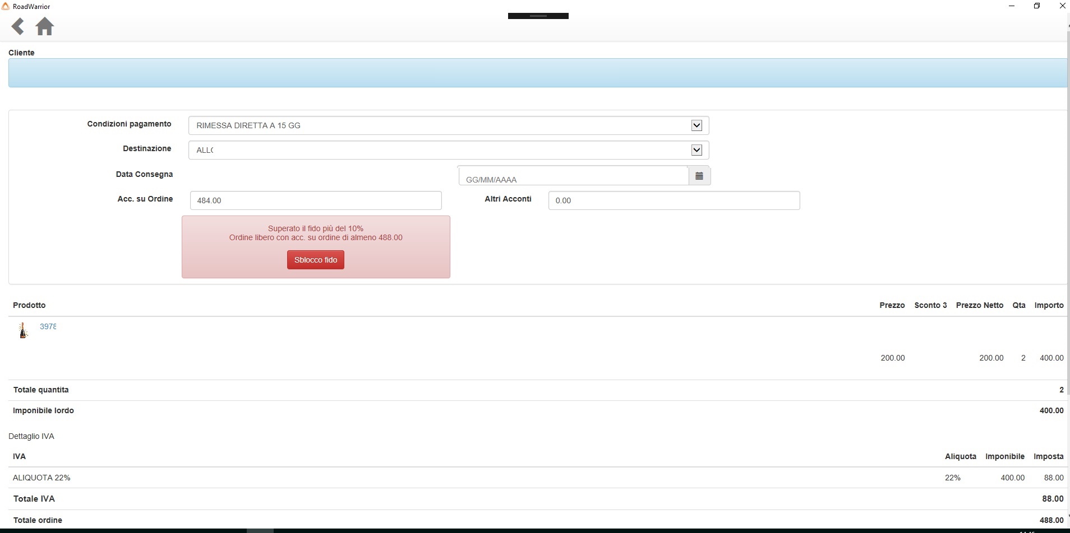Click the wine bottle product thumbnail

pyautogui.click(x=23, y=330)
